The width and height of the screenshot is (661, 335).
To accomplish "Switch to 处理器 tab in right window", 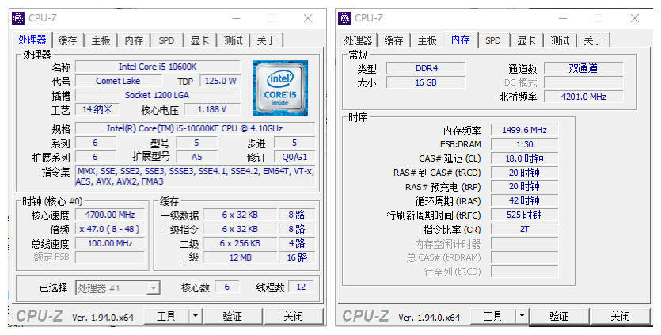I will [x=358, y=40].
